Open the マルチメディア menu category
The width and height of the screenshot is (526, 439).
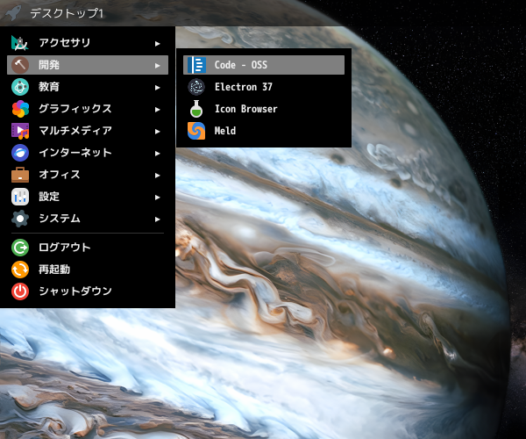pyautogui.click(x=88, y=131)
